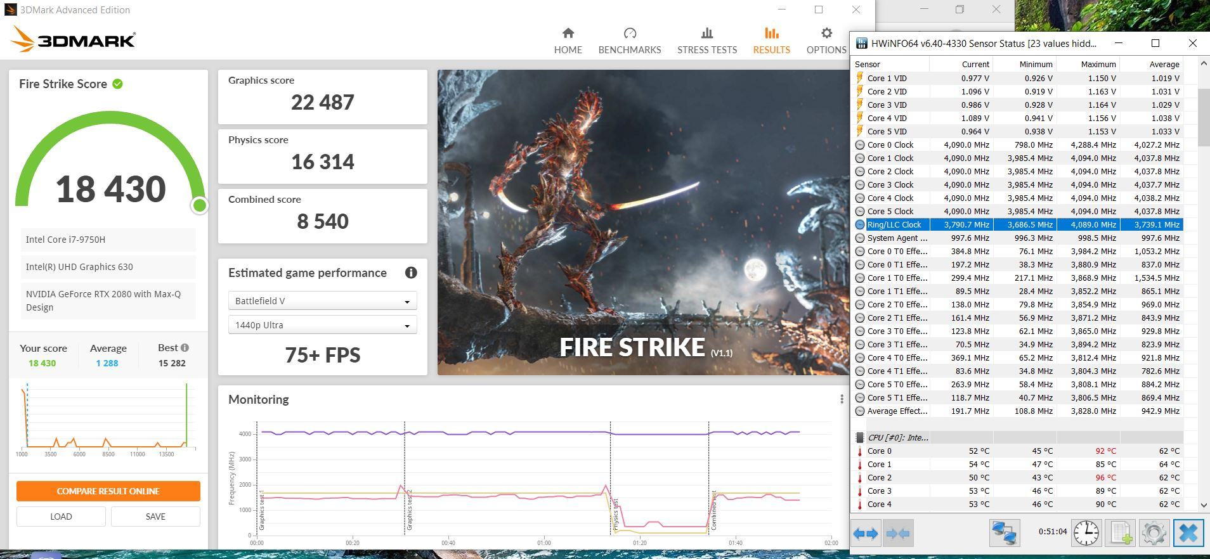Click the NVIDIA GeForce RTX 2080 Max-Q entry

click(108, 301)
